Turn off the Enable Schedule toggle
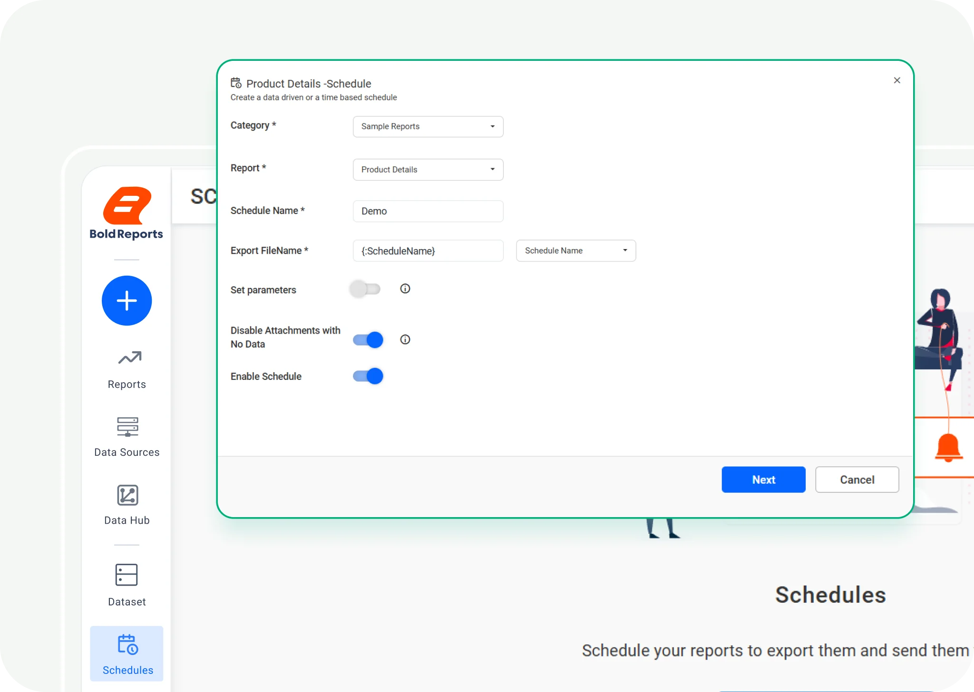 click(x=367, y=376)
